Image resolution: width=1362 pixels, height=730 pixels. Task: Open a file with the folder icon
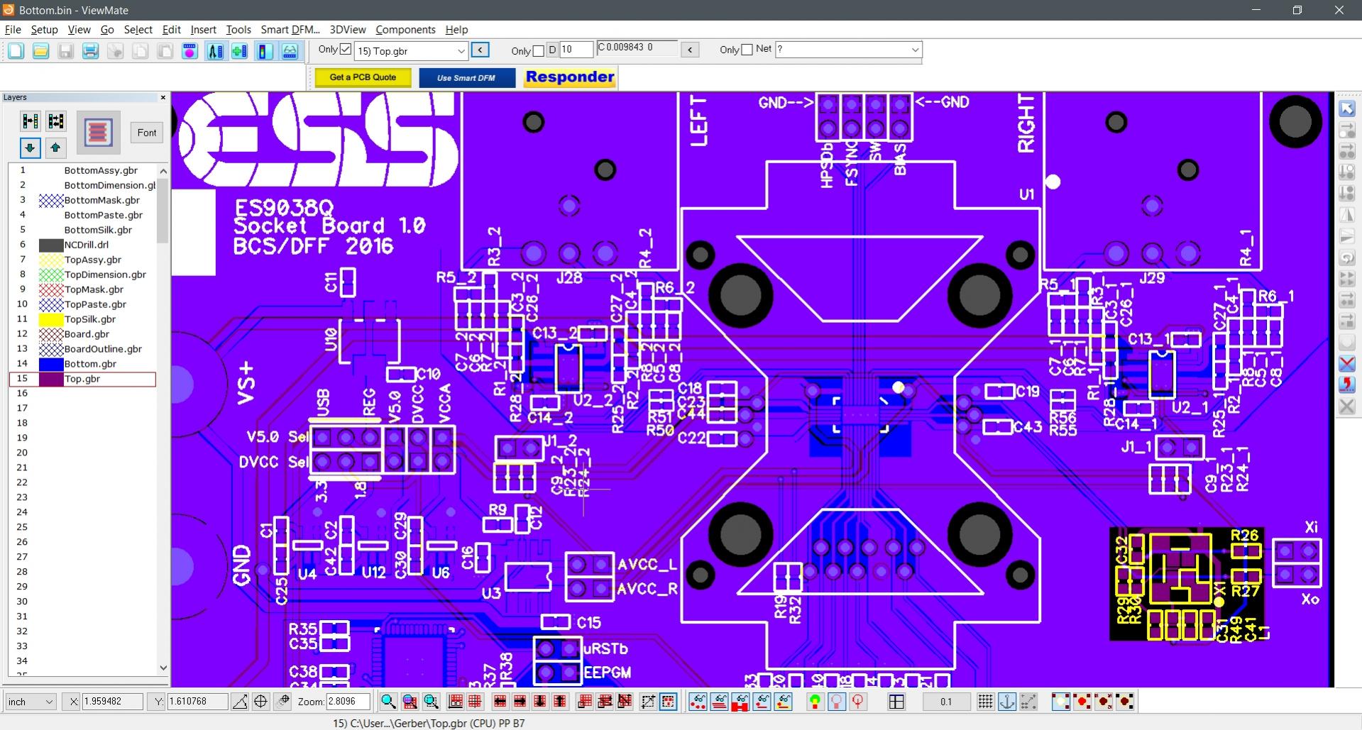coord(40,51)
